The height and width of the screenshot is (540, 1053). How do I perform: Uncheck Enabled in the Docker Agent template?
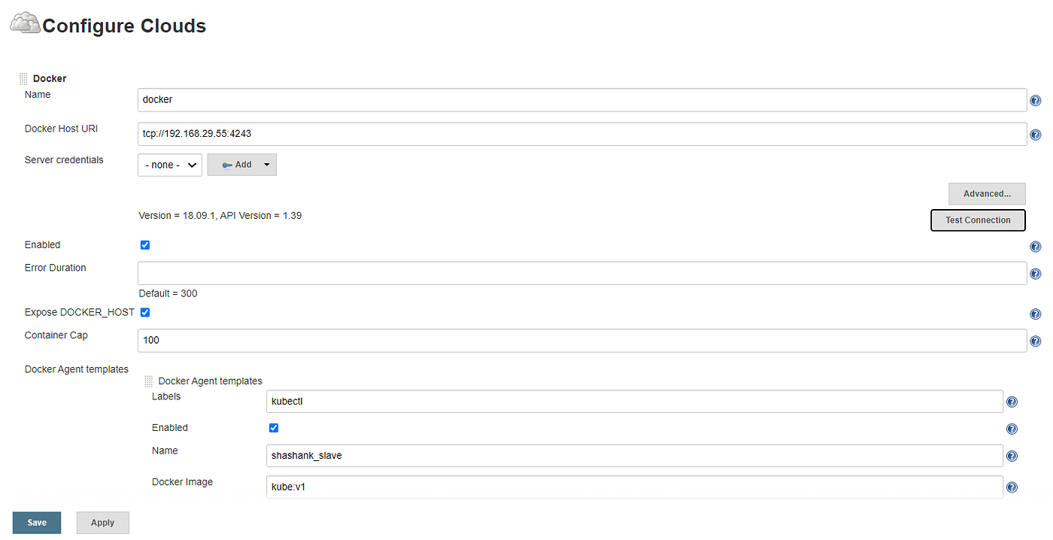pos(273,427)
